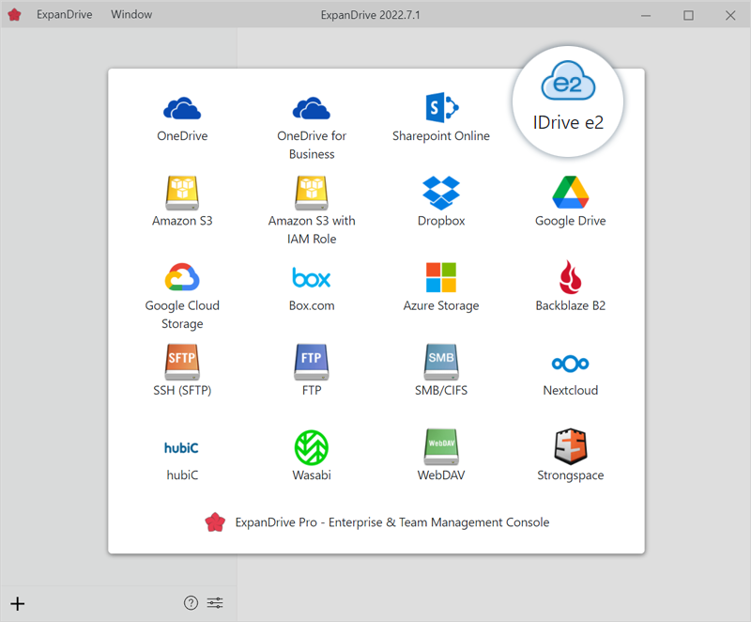Open settings via the sliders icon

[215, 603]
